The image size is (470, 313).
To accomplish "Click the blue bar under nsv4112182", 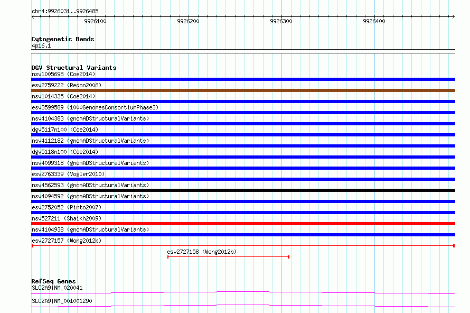I will pos(243,146).
